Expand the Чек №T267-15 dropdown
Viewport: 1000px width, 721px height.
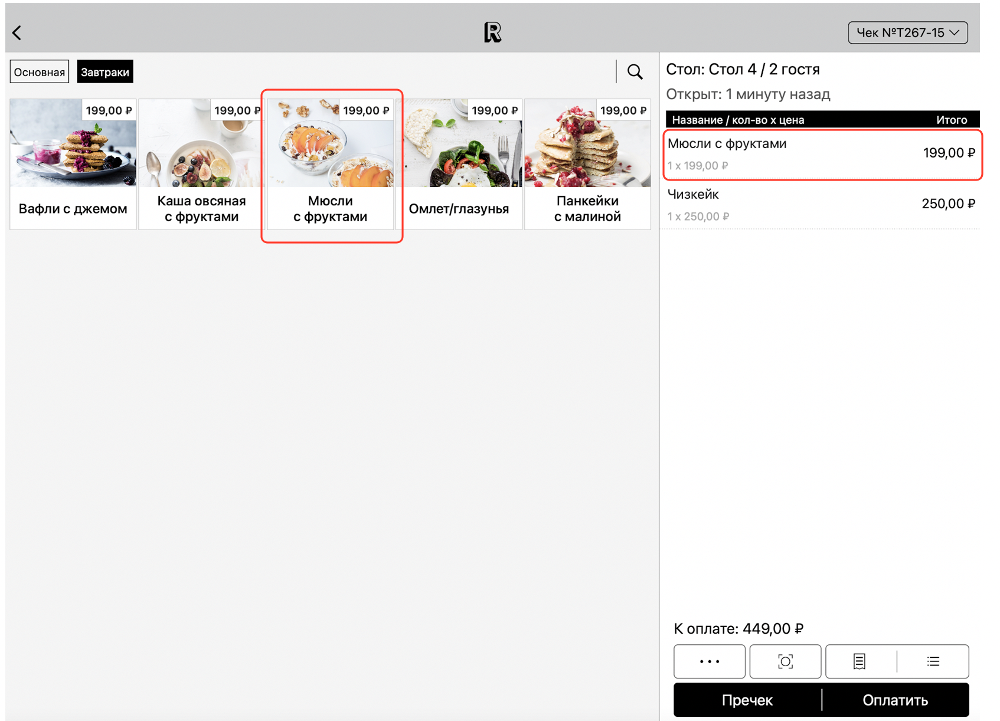(x=907, y=33)
